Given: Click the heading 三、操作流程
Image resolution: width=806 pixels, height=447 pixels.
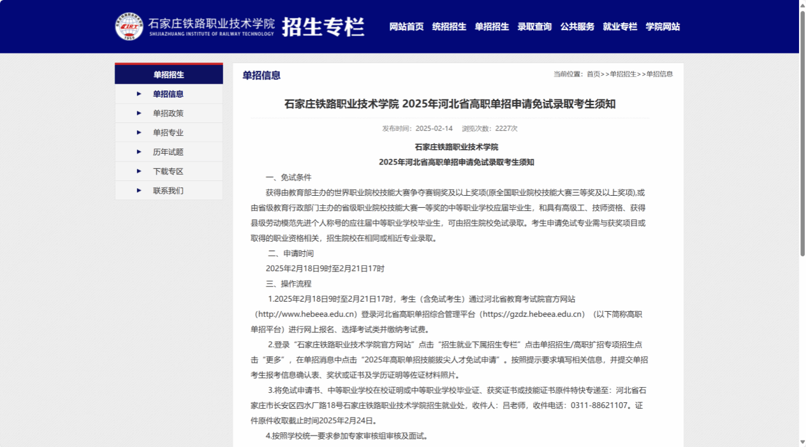Looking at the screenshot, I should (288, 284).
